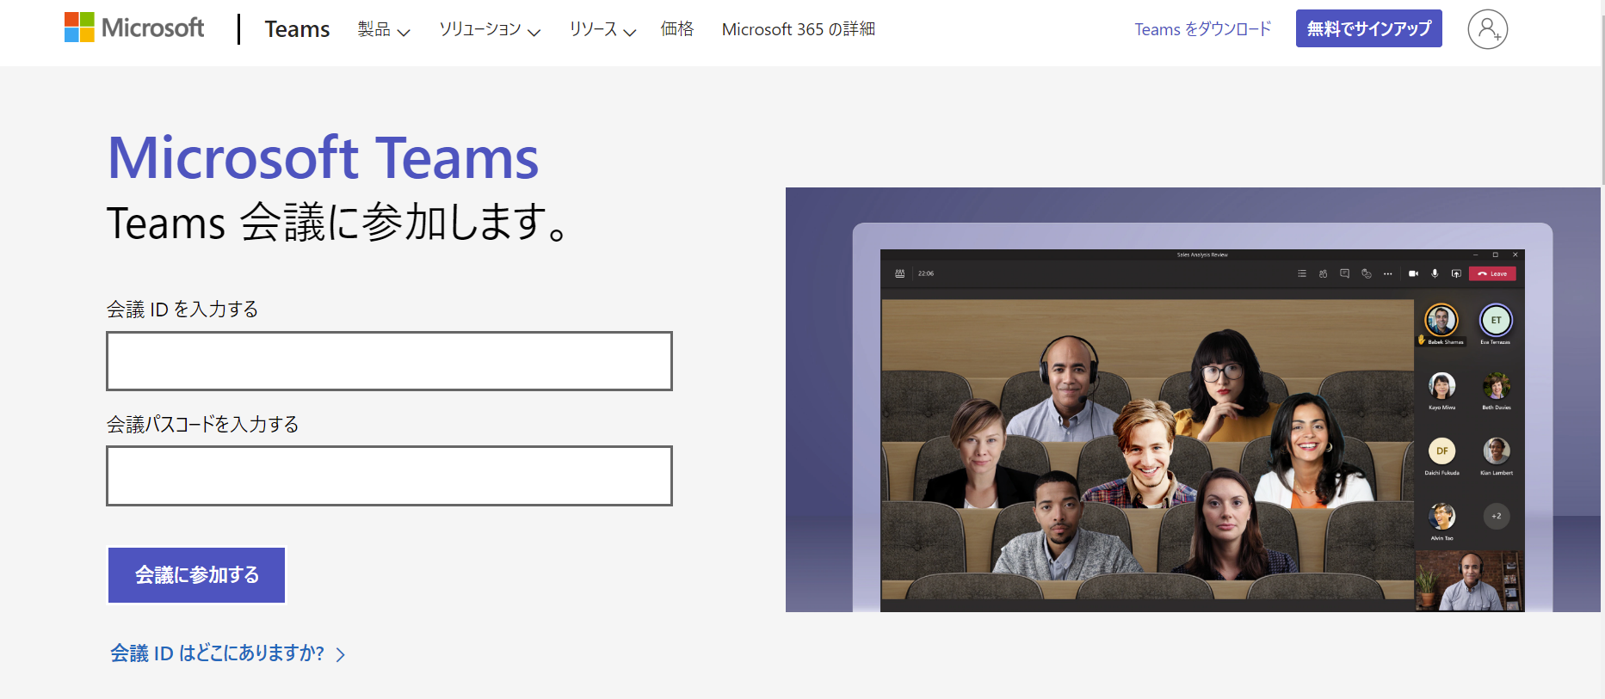This screenshot has width=1605, height=699.
Task: Focus the 会議 ID input field
Action: click(389, 361)
